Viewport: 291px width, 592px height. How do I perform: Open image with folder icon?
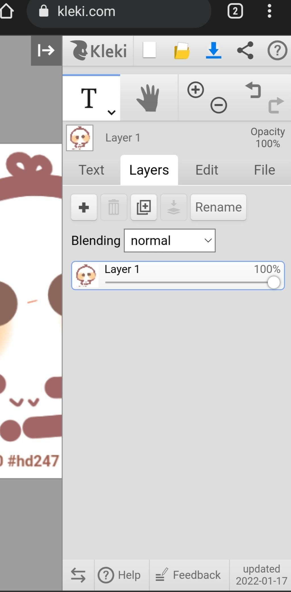182,50
